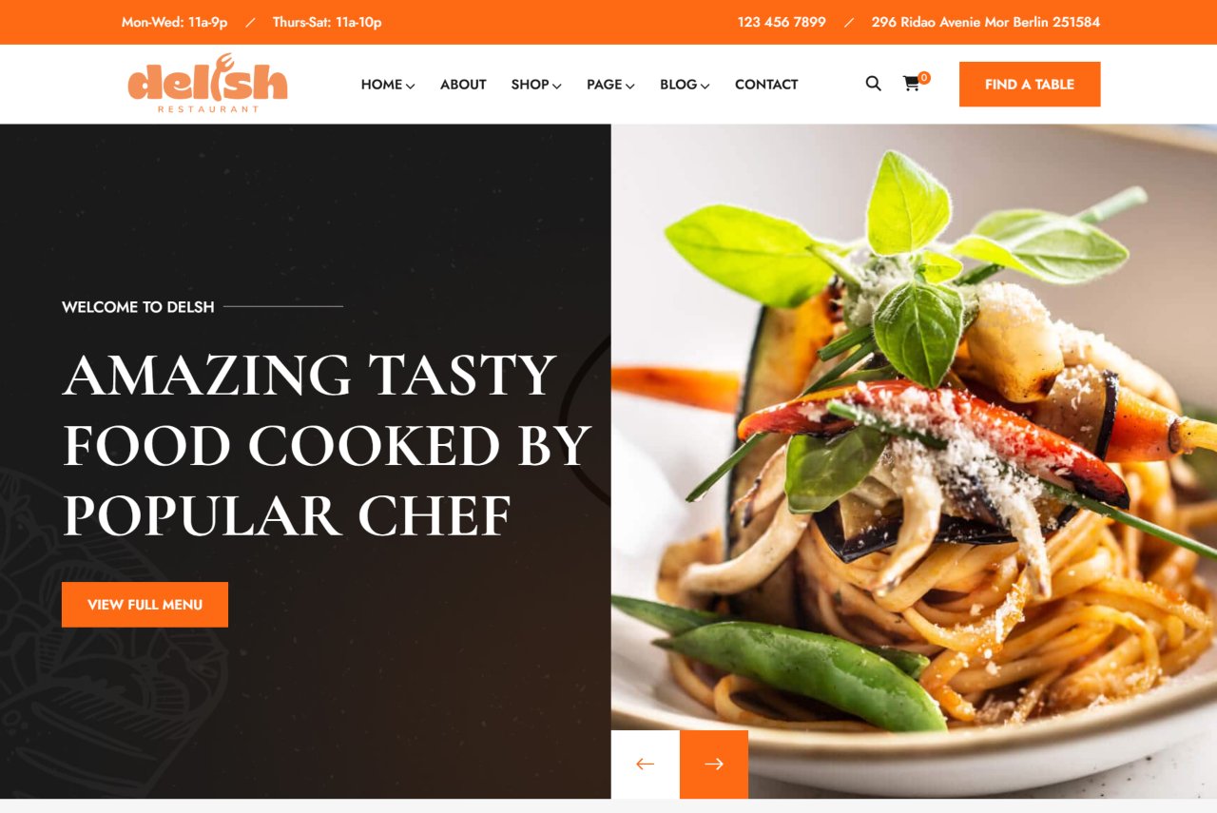Open the shopping cart icon
Image resolution: width=1217 pixels, height=813 pixels.
pos(911,85)
